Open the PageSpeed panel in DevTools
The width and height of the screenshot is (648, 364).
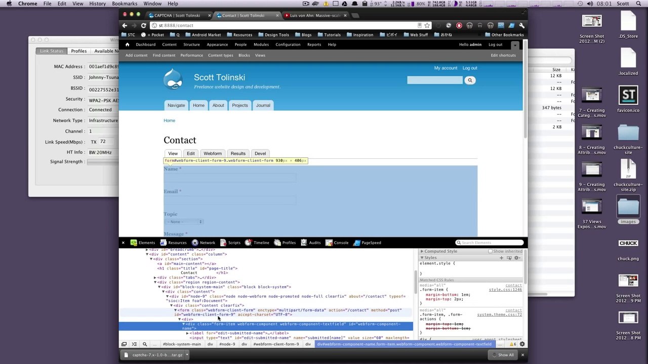[367, 243]
